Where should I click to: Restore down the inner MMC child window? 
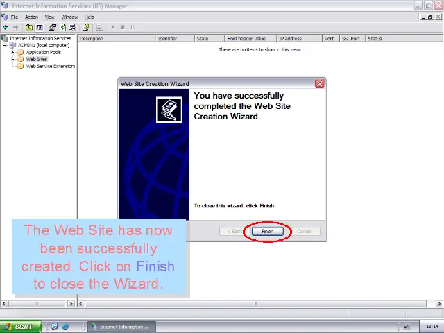point(430,17)
